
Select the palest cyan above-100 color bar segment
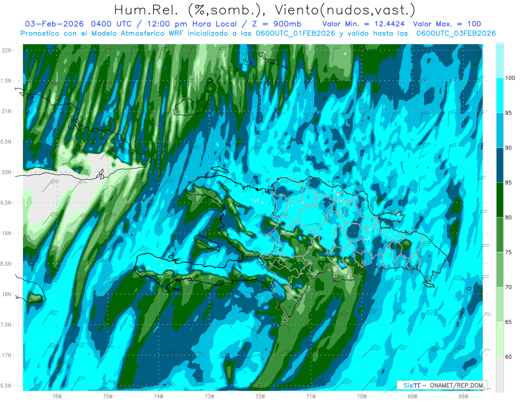pos(499,61)
